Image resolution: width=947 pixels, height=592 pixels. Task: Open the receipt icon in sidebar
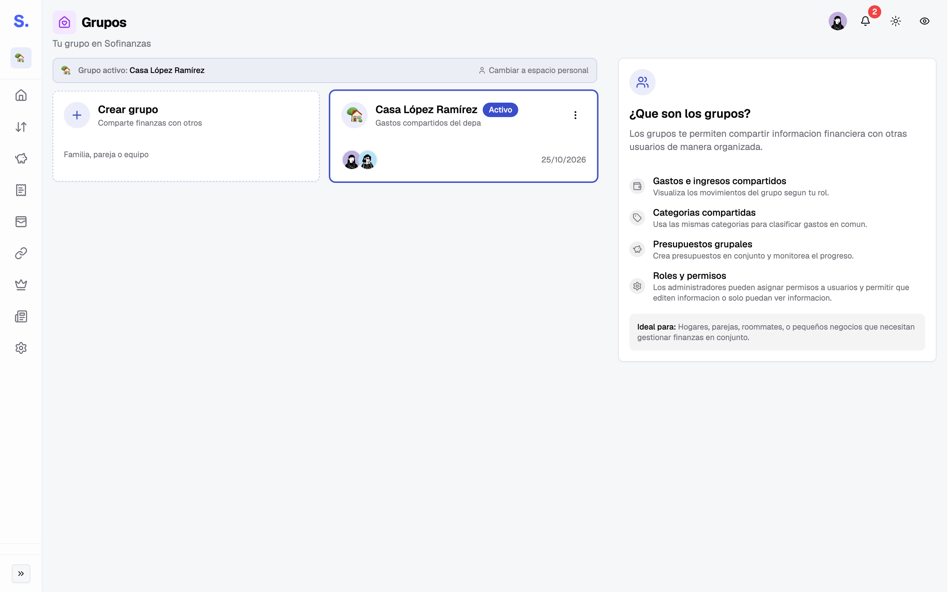(21, 190)
